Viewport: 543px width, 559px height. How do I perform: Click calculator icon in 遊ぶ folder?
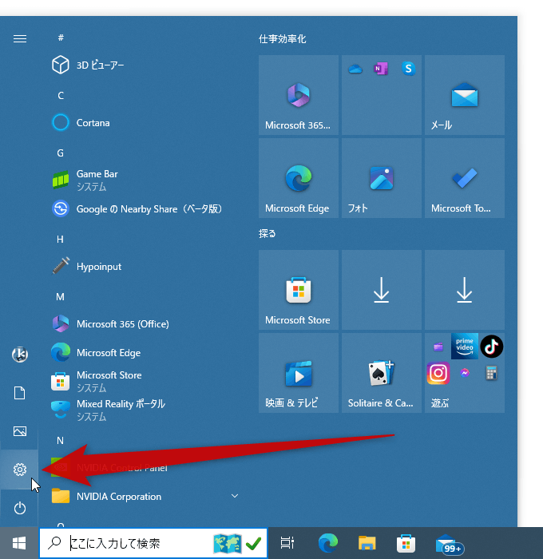coord(491,373)
